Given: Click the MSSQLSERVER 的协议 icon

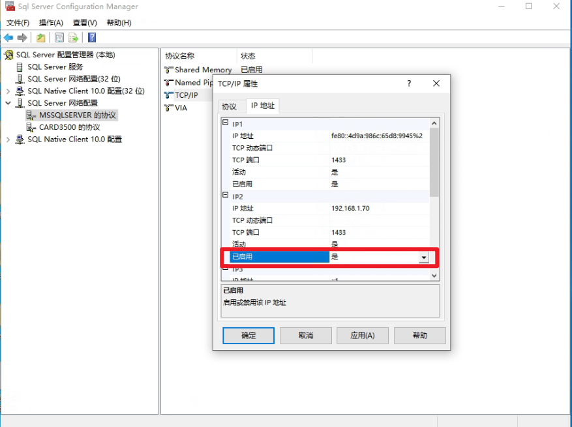Looking at the screenshot, I should pos(31,115).
